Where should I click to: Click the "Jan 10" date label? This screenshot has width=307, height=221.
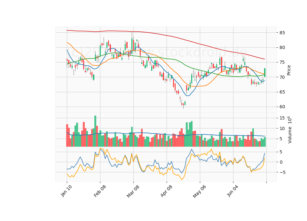coord(66,191)
